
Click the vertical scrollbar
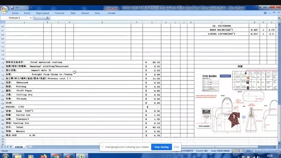click(x=279, y=83)
